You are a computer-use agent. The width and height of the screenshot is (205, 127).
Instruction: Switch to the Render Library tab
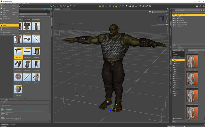click(x=67, y=9)
